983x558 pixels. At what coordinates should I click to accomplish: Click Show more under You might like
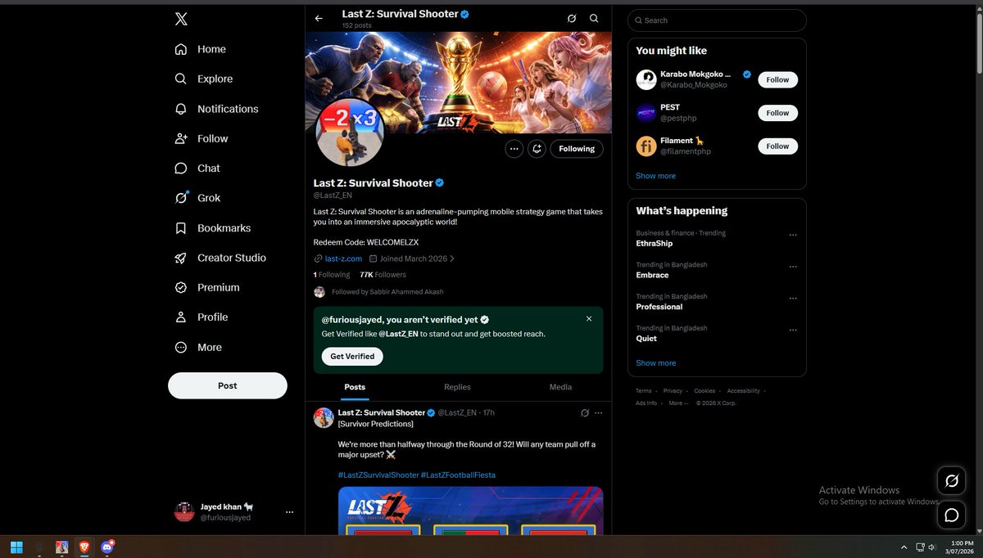point(655,176)
